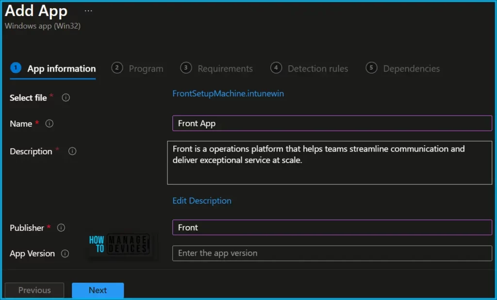
Task: Click the step 3 circle for Requirements
Action: click(186, 68)
